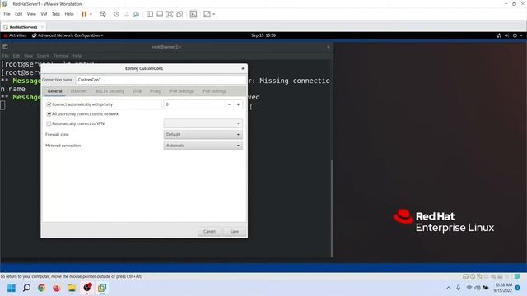This screenshot has width=527, height=296.
Task: Open the snapshot manager icon
Action: point(136,14)
